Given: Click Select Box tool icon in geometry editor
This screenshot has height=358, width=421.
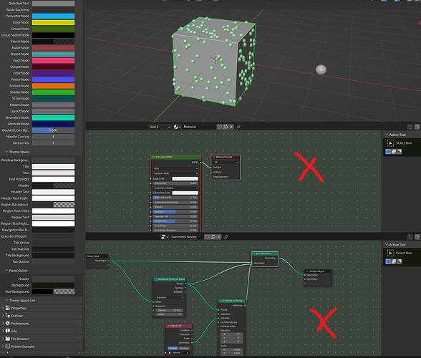Looking at the screenshot, I should (390, 253).
